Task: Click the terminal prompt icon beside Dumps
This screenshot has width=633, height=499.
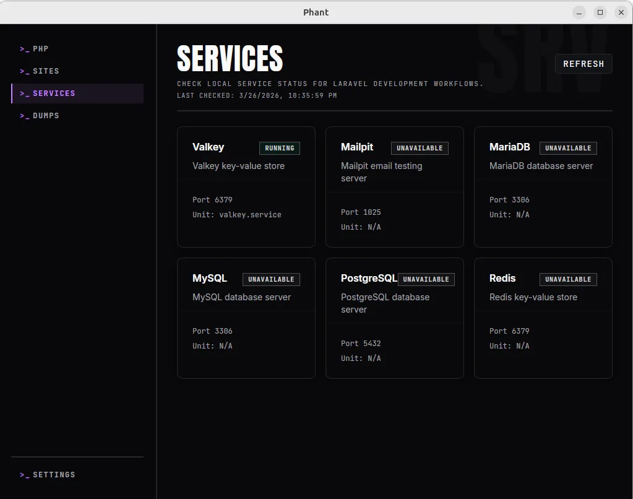Action: pyautogui.click(x=24, y=116)
